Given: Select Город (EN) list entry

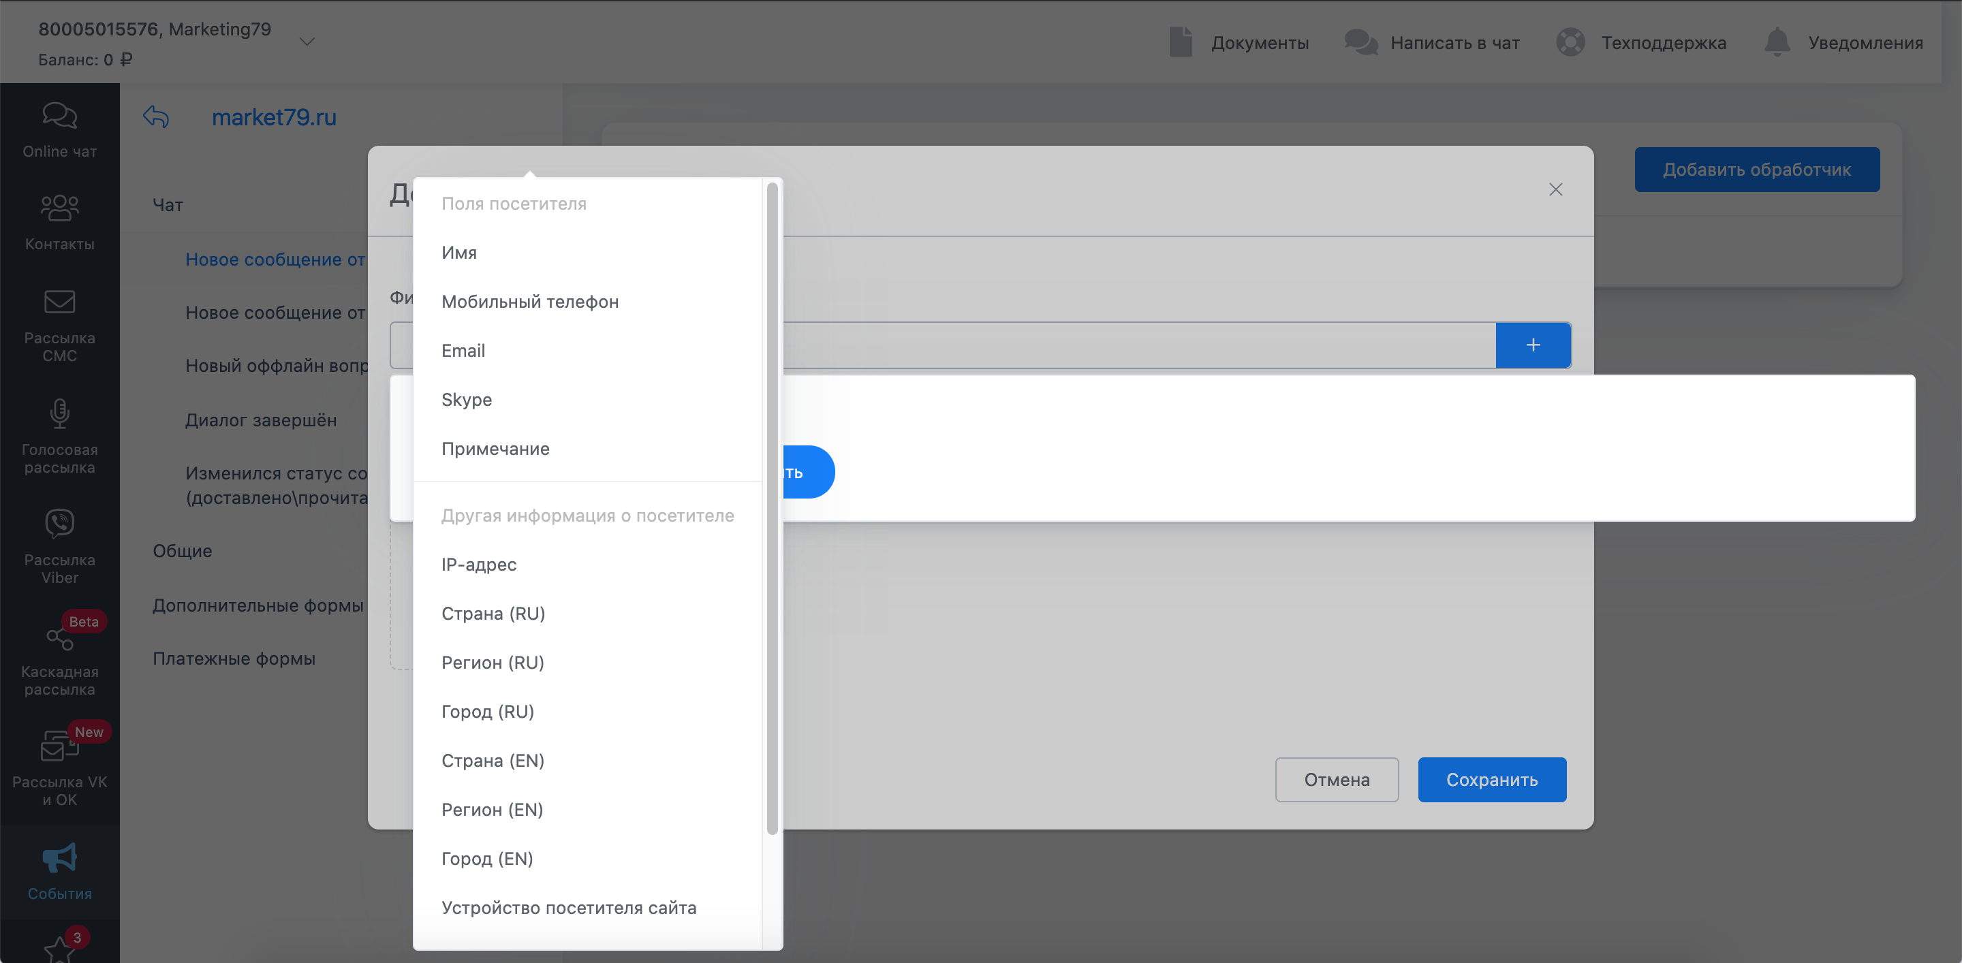Looking at the screenshot, I should click(486, 859).
